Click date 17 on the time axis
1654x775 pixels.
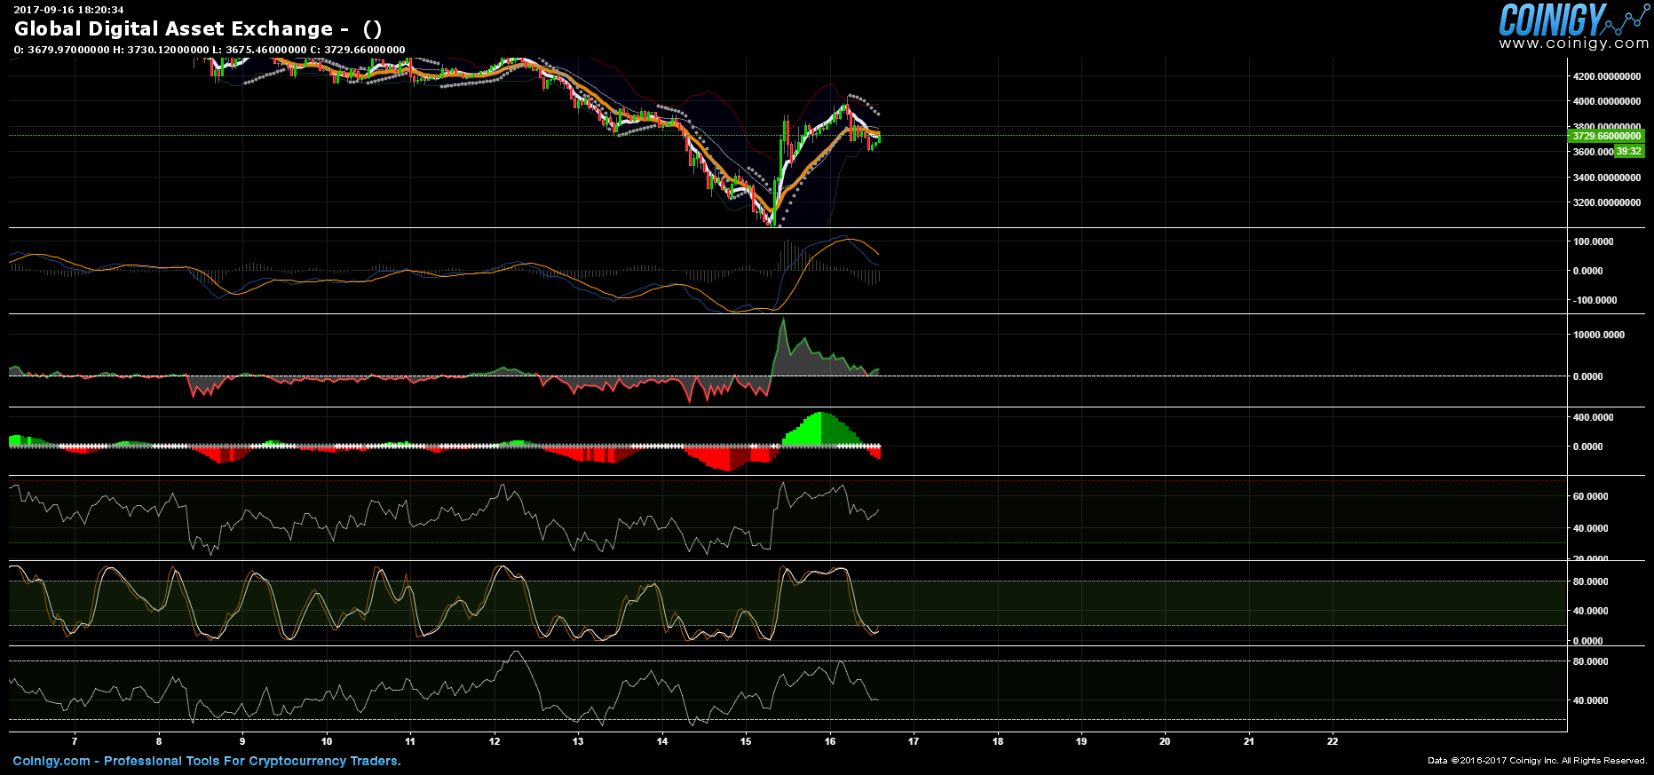coord(914,741)
